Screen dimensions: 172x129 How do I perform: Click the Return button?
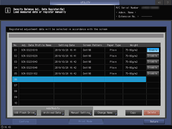[154, 122]
